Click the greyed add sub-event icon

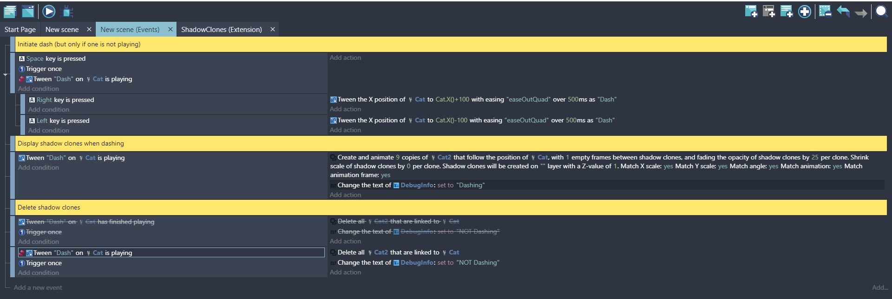click(x=769, y=11)
